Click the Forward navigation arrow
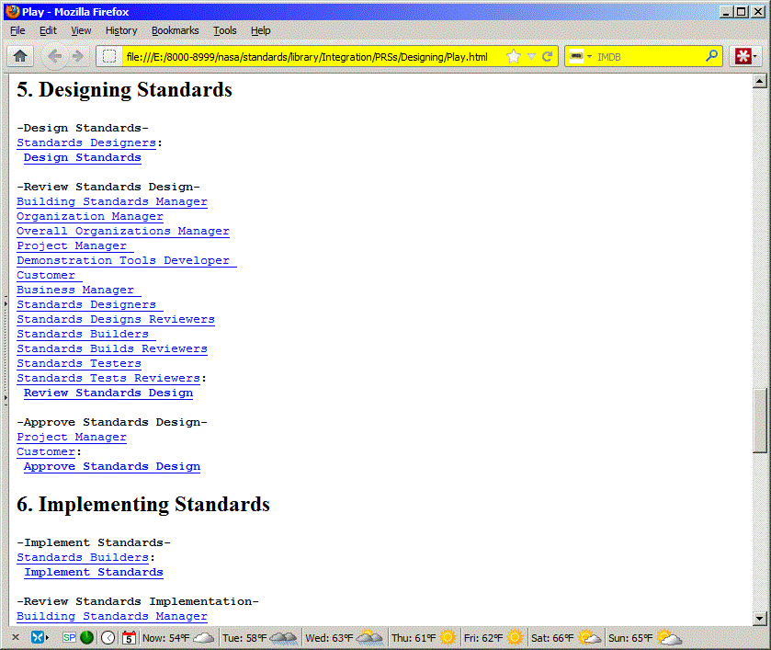 coord(77,56)
